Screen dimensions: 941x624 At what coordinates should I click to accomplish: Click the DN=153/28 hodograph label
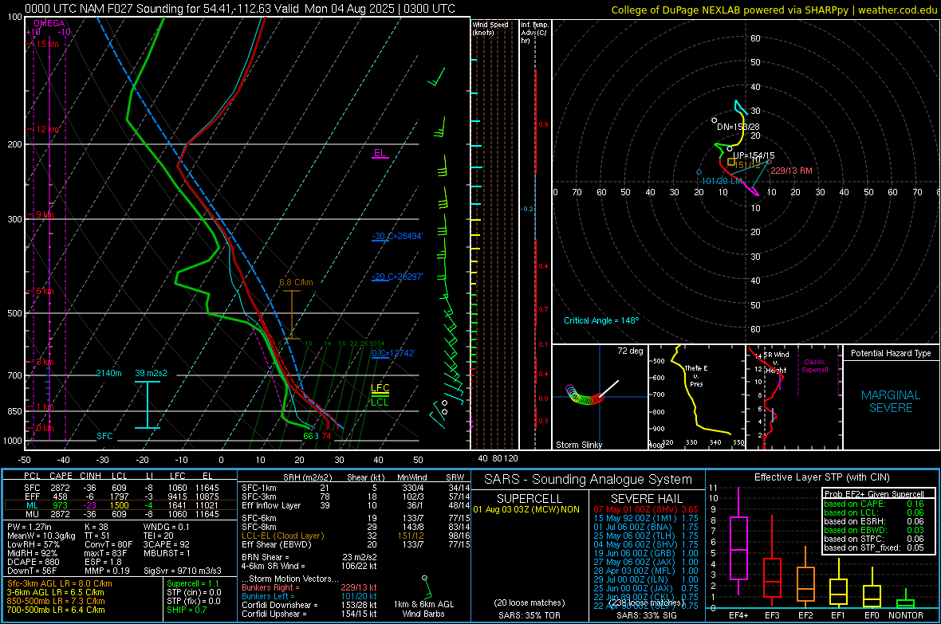[x=738, y=127]
